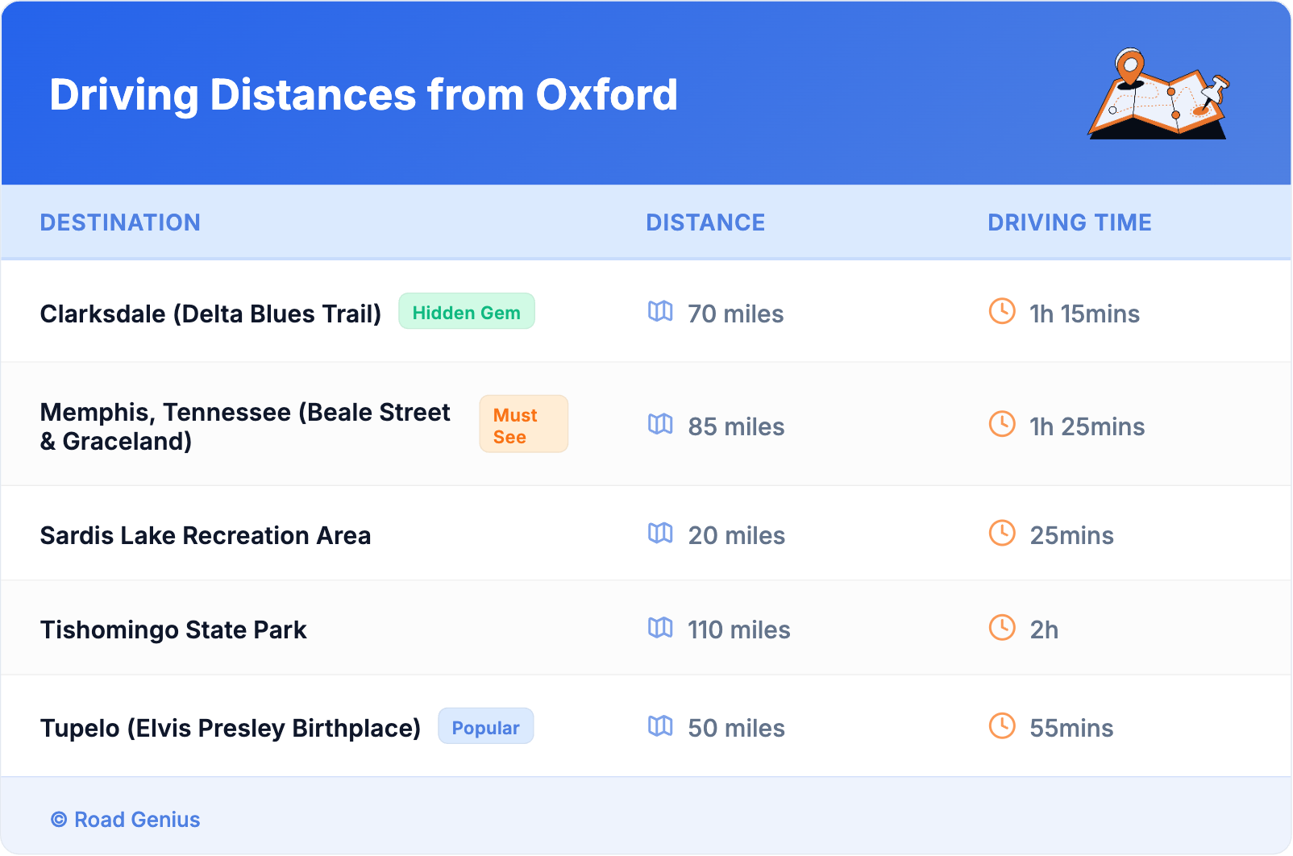Click the clock icon beside 2h
Image resolution: width=1293 pixels, height=856 pixels.
click(1002, 628)
